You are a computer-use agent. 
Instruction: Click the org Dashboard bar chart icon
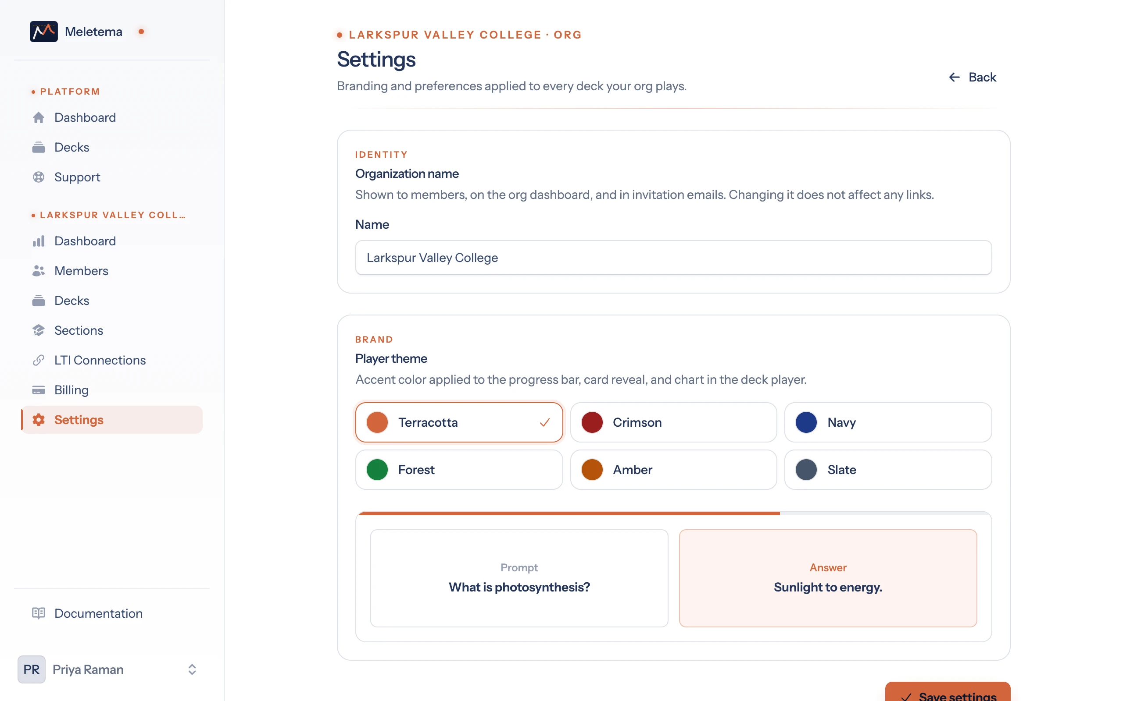click(39, 241)
